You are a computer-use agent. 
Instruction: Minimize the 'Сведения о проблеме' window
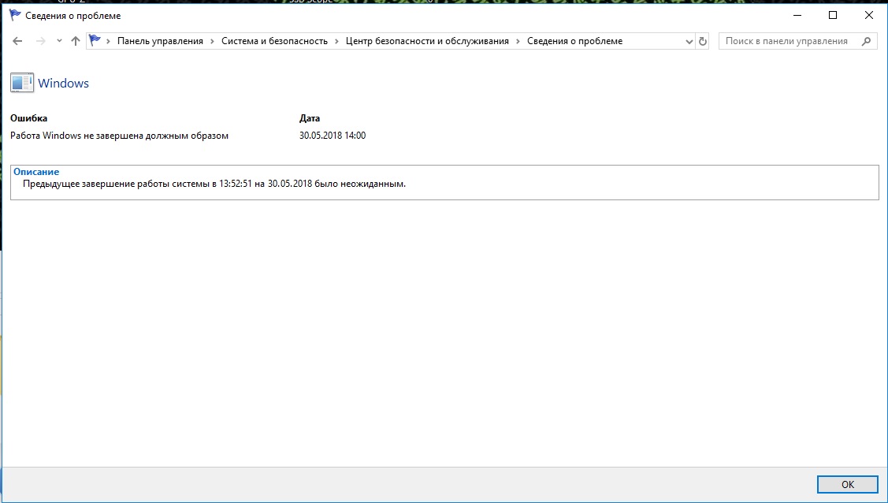797,15
